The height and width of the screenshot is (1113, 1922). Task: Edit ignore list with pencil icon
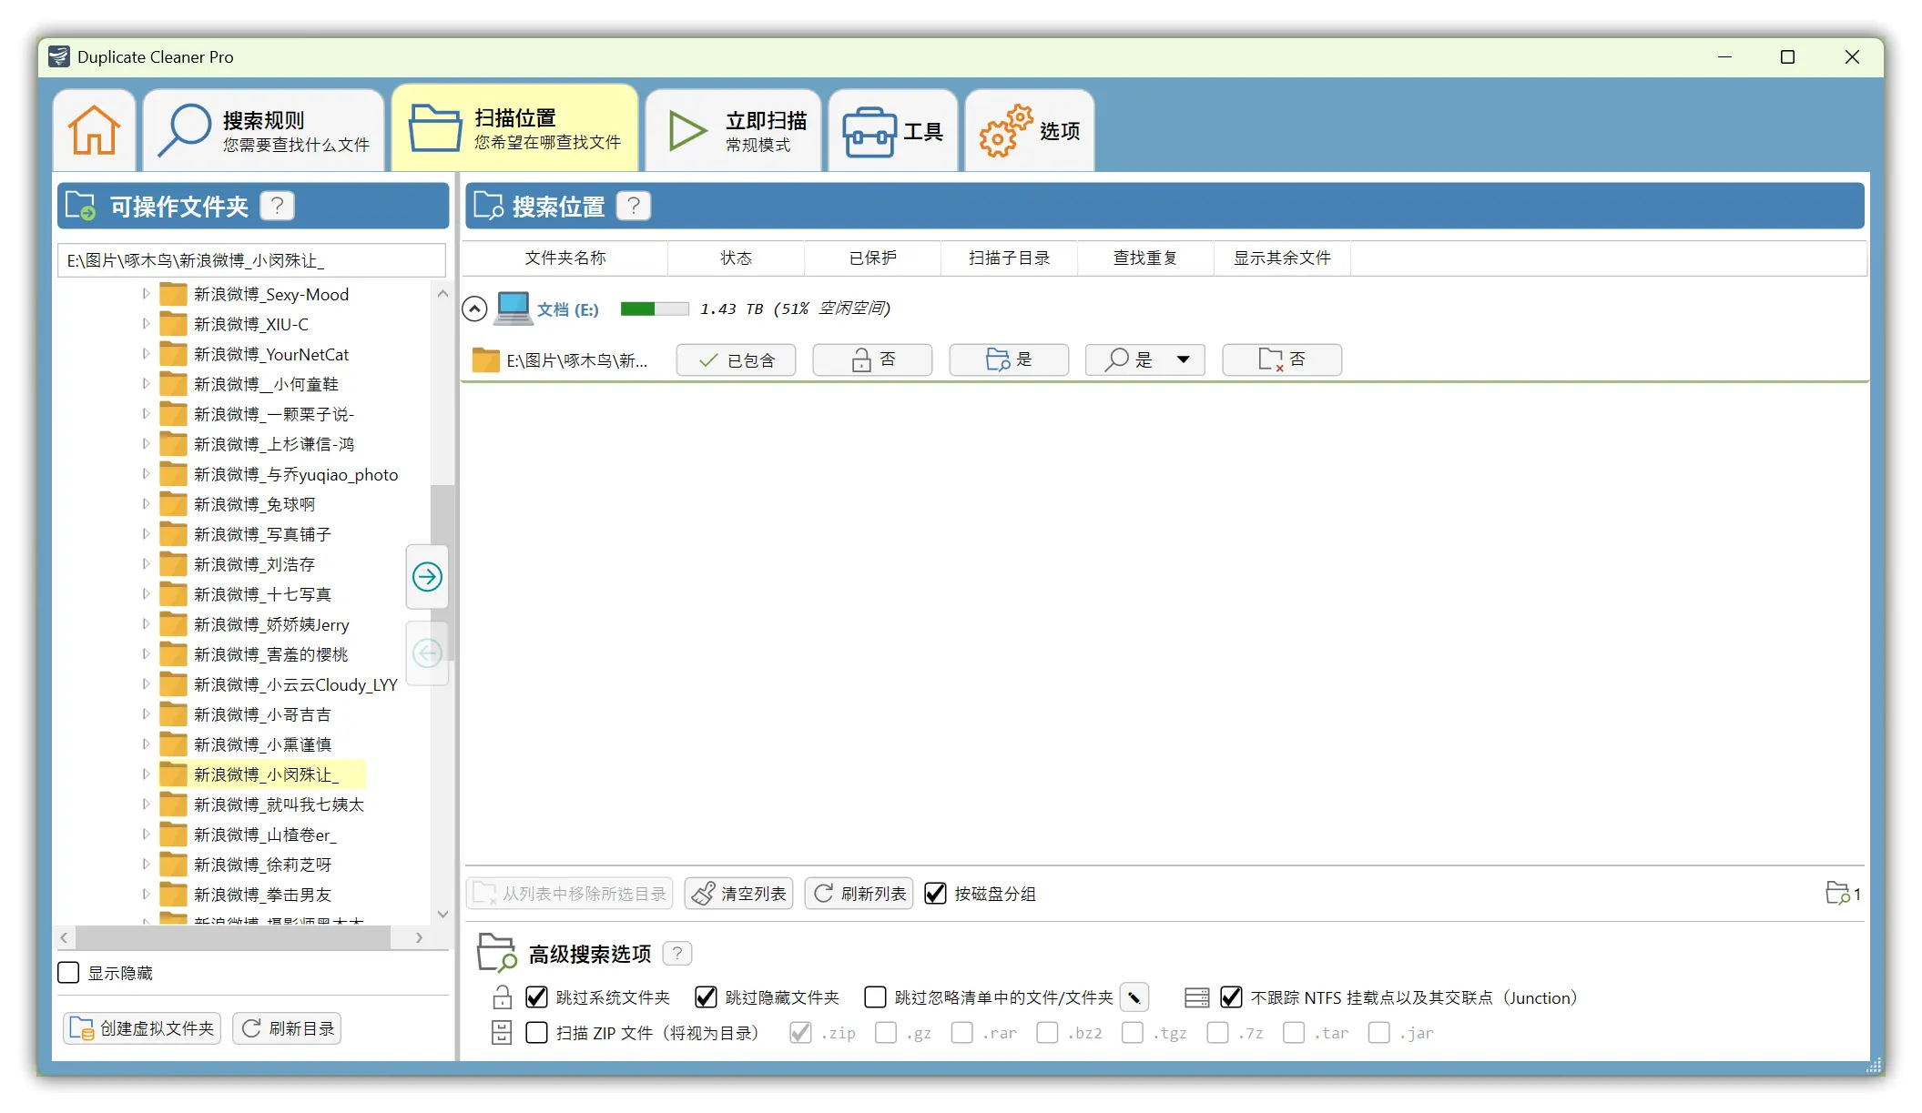click(1134, 997)
